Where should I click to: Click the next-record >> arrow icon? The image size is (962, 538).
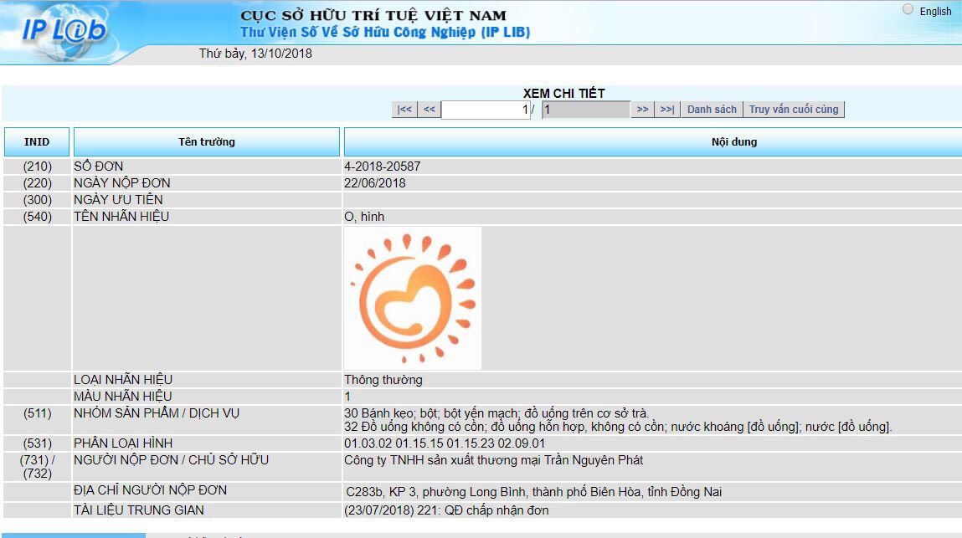tap(642, 109)
